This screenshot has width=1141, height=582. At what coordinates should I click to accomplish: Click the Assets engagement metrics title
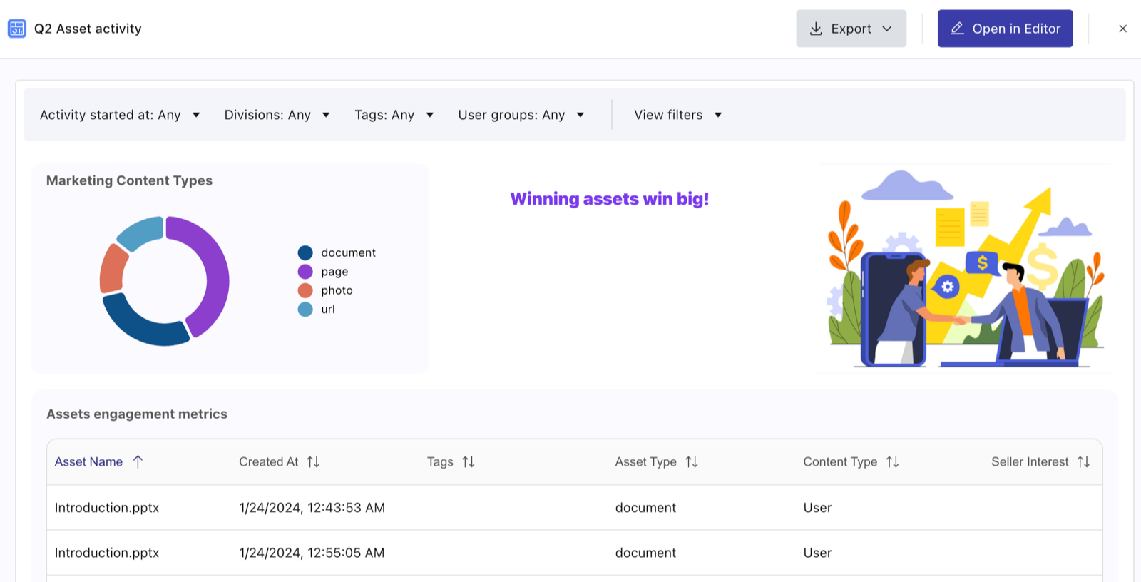pos(137,414)
